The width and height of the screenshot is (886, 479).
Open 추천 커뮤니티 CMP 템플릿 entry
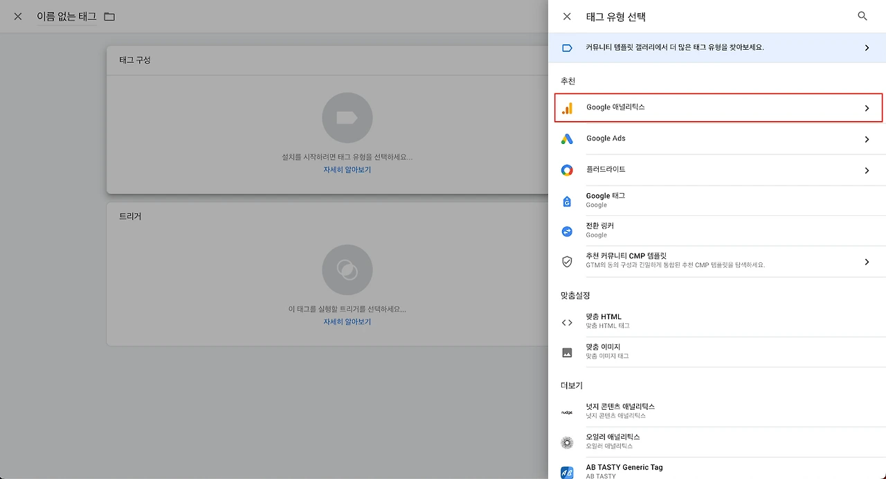tap(717, 261)
